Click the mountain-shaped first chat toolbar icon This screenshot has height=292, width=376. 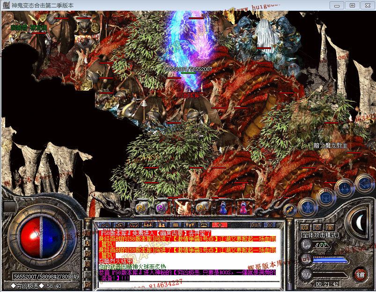tap(105, 225)
